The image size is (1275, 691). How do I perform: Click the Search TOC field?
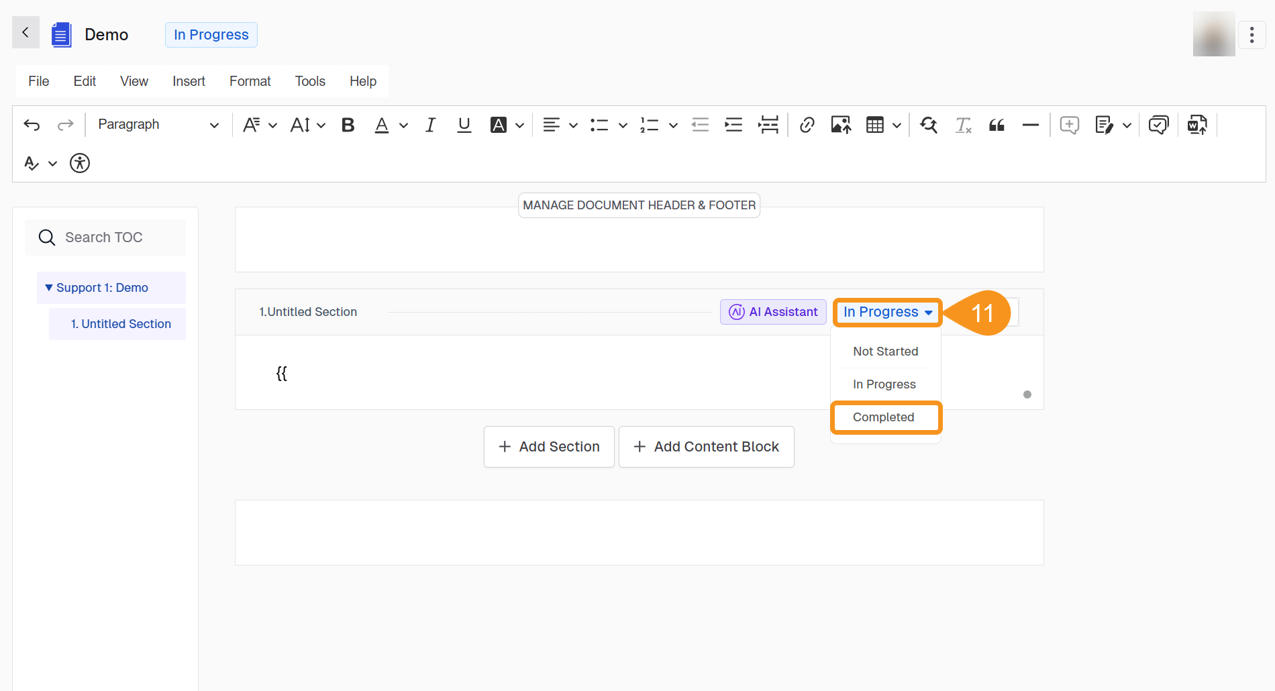point(105,237)
